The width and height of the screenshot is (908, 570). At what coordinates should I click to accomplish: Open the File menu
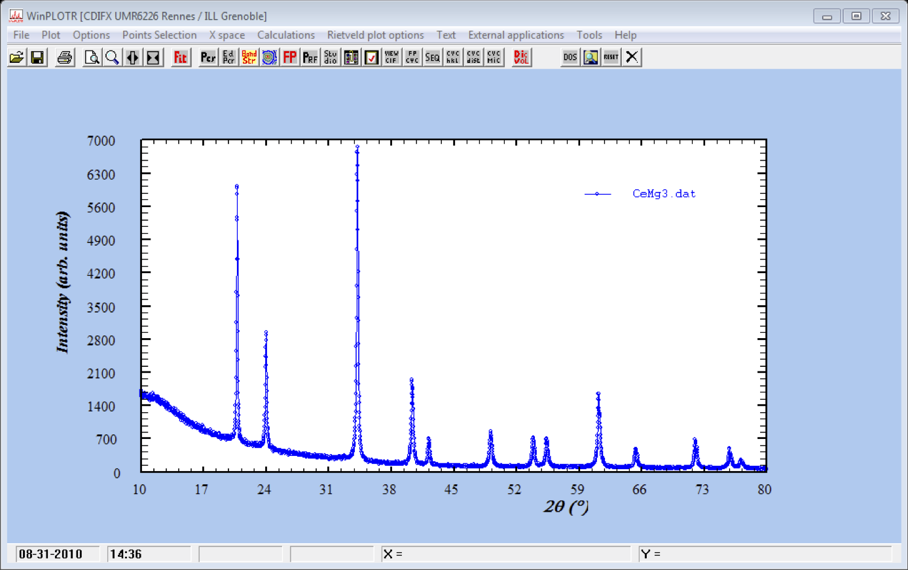tap(21, 35)
